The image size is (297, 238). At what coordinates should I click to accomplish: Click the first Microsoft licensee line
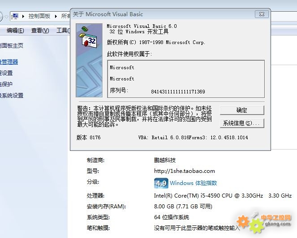point(122,67)
